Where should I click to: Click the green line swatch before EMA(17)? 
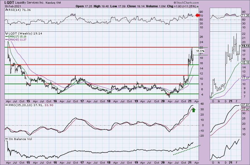click(7, 37)
